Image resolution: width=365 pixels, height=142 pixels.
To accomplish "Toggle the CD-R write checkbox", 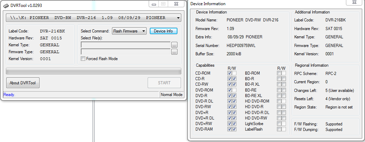I will click(234, 79).
